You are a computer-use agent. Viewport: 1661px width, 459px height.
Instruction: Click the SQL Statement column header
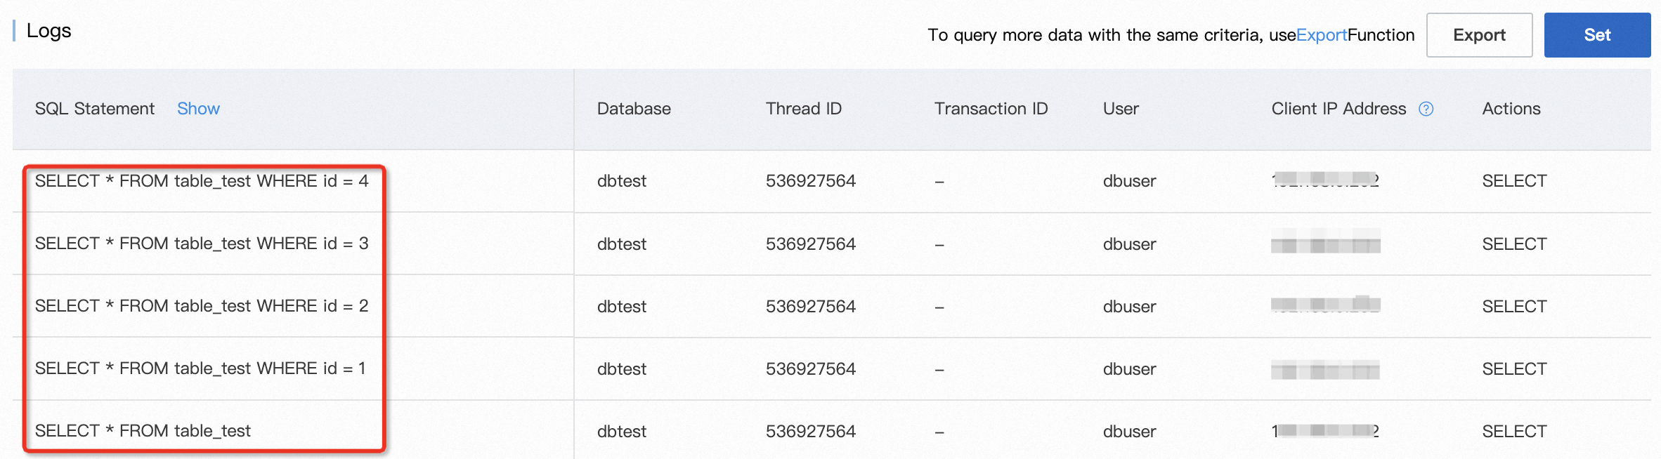95,109
